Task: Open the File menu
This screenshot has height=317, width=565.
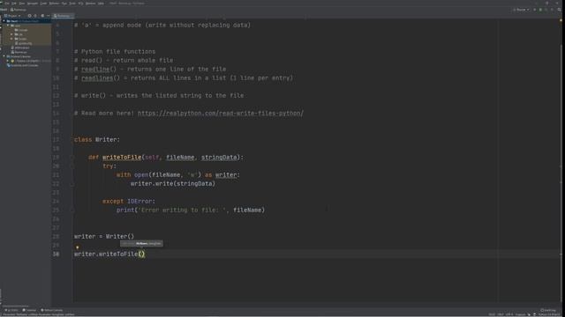Action: (7, 4)
